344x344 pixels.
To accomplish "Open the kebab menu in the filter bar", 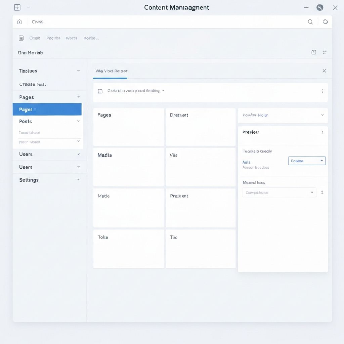I will point(322,91).
